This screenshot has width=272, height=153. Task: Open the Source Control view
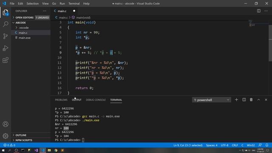click(6, 36)
